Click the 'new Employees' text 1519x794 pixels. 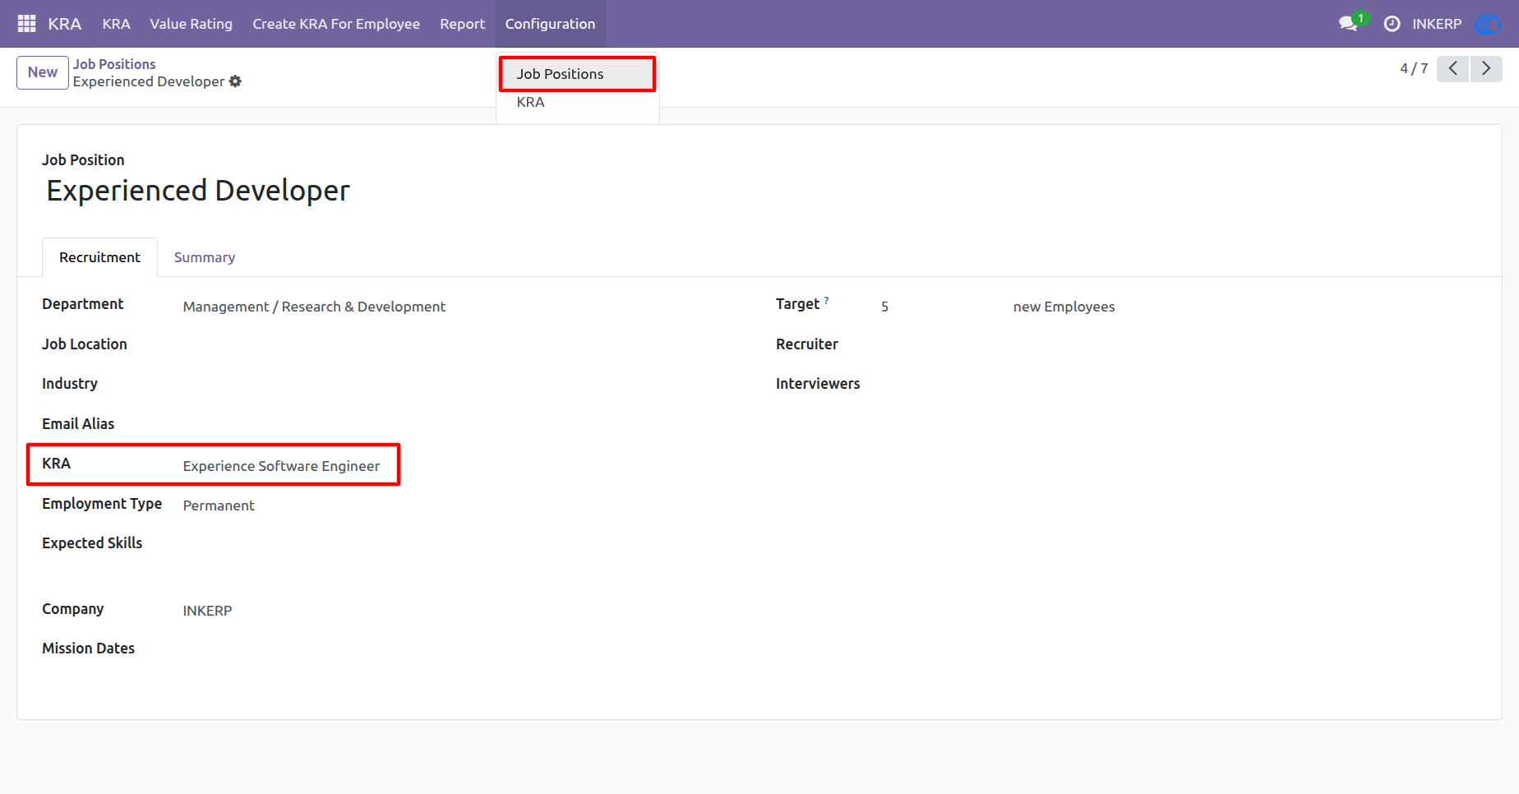pos(1064,307)
